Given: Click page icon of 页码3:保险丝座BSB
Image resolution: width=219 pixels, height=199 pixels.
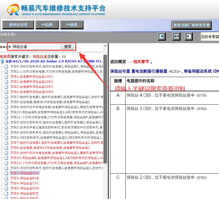Looking at the screenshot, I should (6, 178).
